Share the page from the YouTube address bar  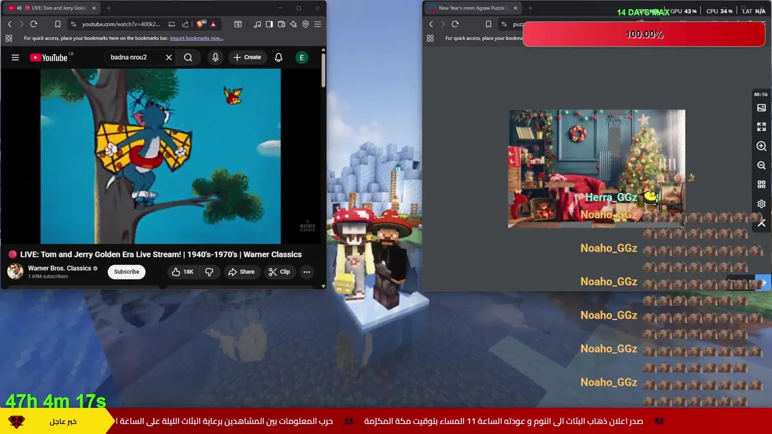tap(185, 24)
